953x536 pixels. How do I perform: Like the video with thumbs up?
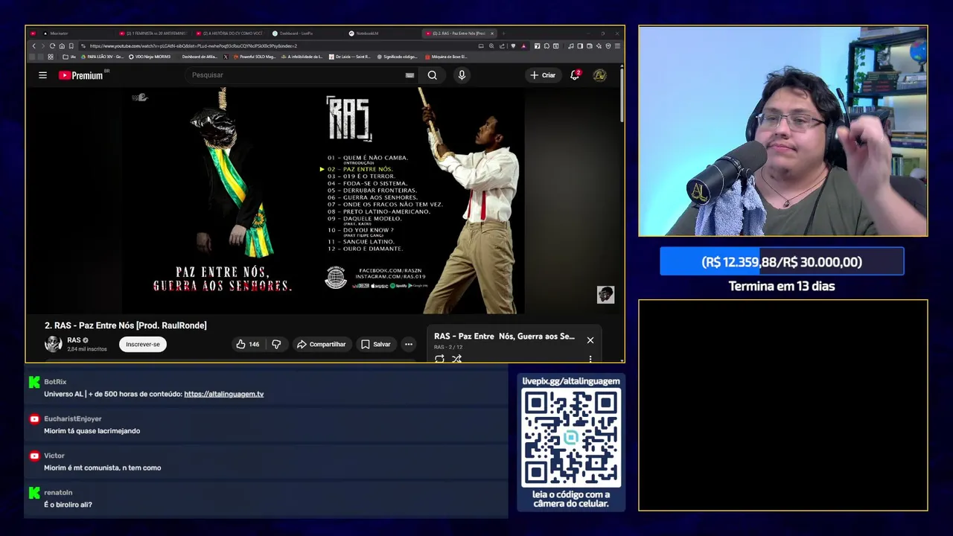pos(247,344)
